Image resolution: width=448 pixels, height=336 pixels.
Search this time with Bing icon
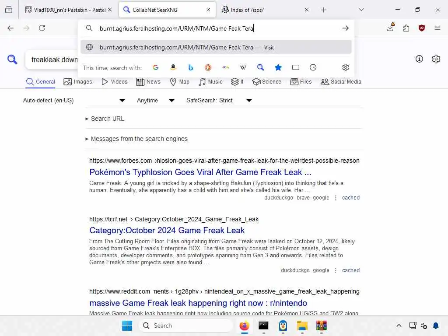coord(191,67)
